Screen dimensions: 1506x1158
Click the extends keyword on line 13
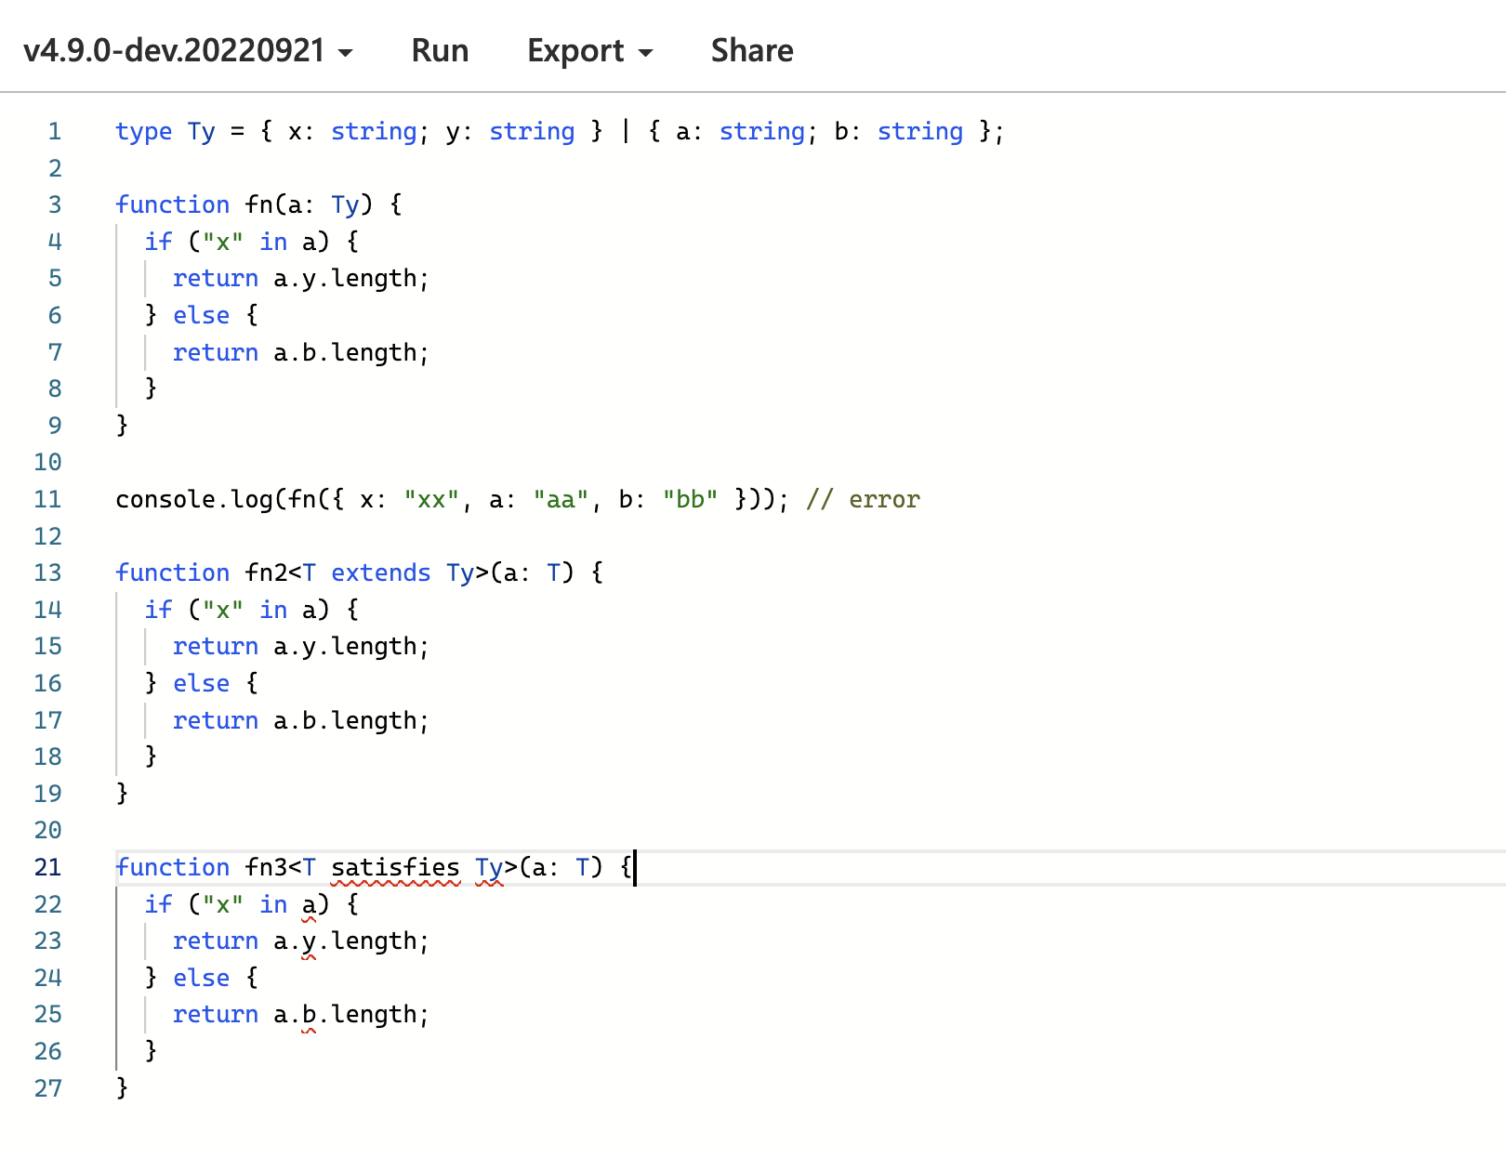pyautogui.click(x=380, y=572)
